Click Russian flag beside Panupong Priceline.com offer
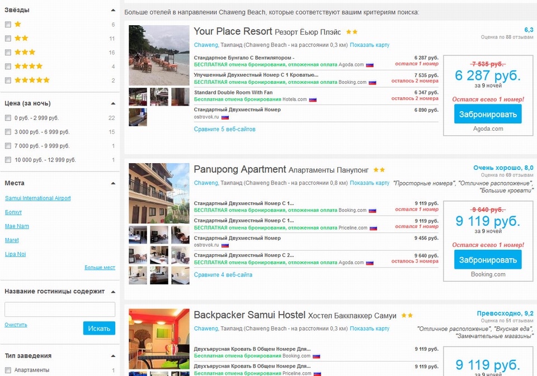537x376 pixels. click(x=373, y=228)
